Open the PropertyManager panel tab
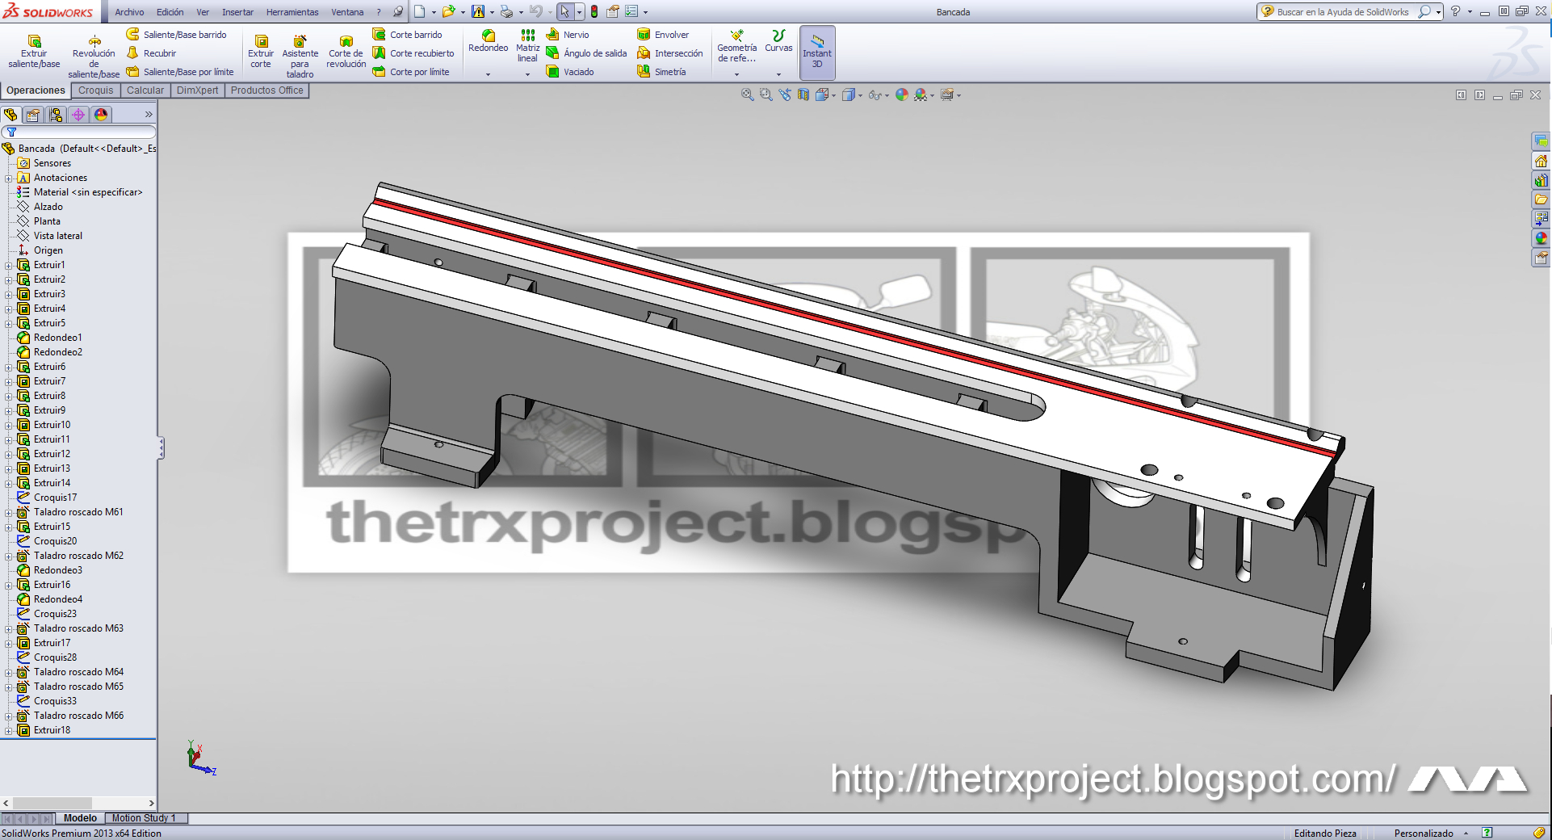1552x840 pixels. pos(33,115)
